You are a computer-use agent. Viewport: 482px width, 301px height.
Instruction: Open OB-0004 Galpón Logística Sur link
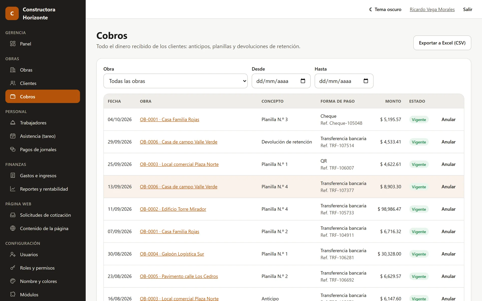[172, 254]
